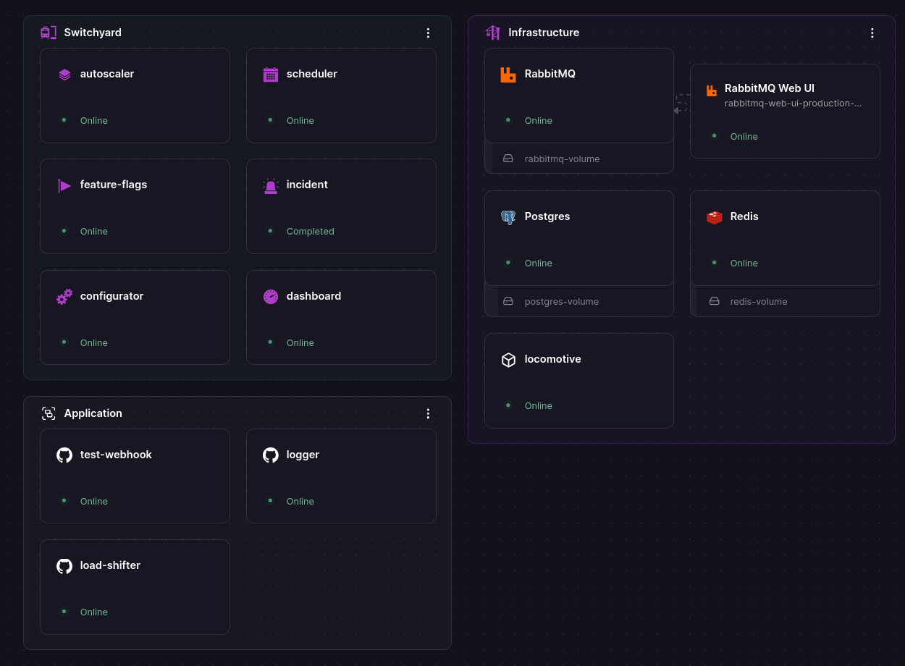Open the Application group options menu
905x666 pixels.
[428, 413]
